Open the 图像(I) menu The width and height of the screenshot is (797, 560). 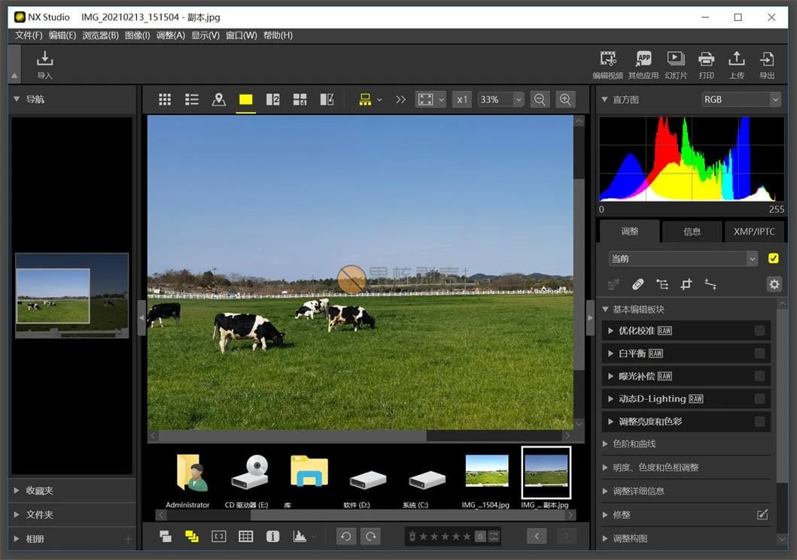tap(138, 35)
